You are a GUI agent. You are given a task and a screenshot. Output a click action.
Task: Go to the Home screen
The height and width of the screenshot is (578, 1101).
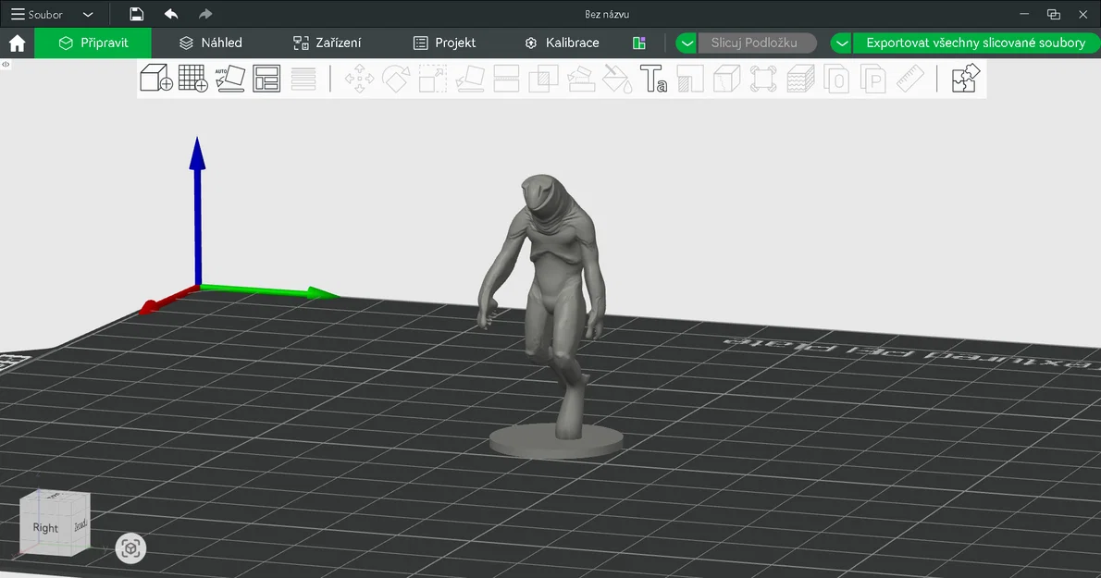tap(17, 43)
